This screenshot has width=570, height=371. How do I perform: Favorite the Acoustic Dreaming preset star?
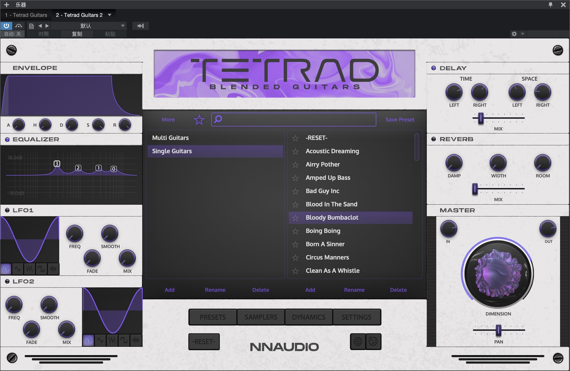(x=295, y=151)
